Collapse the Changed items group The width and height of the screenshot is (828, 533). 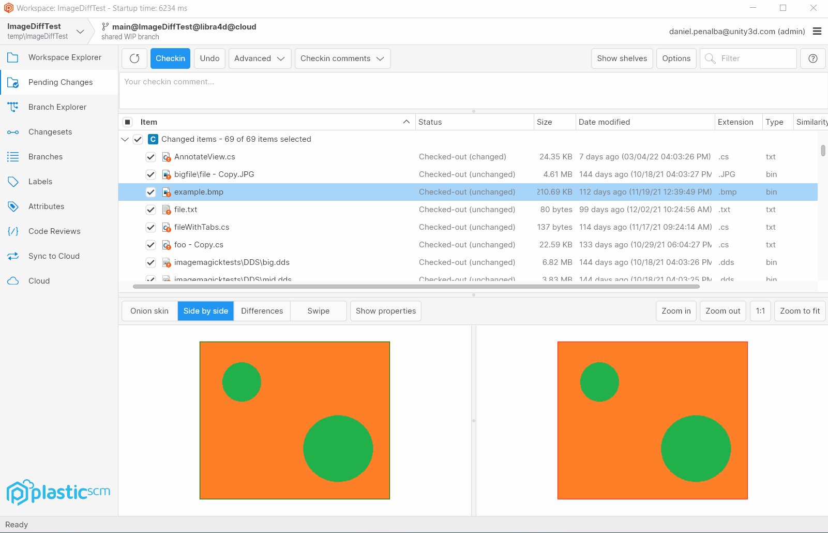point(125,139)
